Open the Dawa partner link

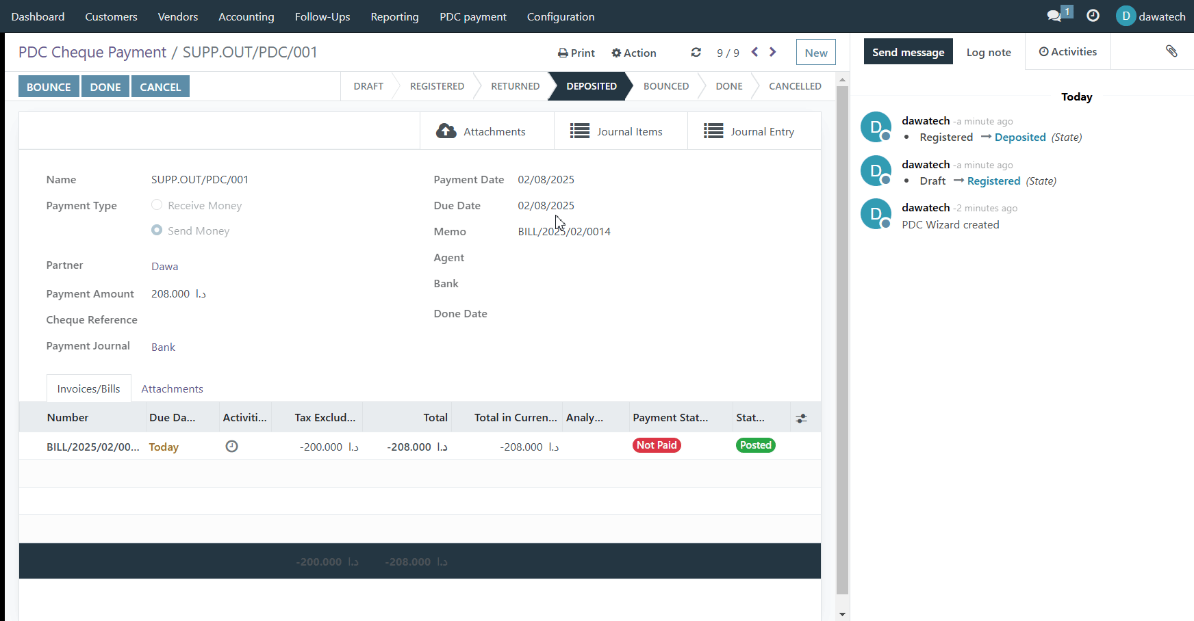coord(165,266)
